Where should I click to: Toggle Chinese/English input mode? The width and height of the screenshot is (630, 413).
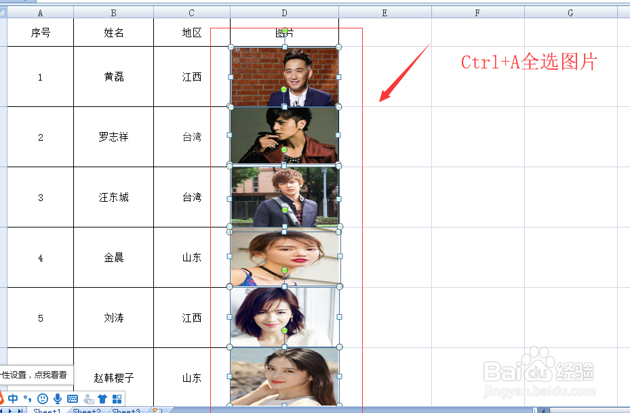point(14,399)
